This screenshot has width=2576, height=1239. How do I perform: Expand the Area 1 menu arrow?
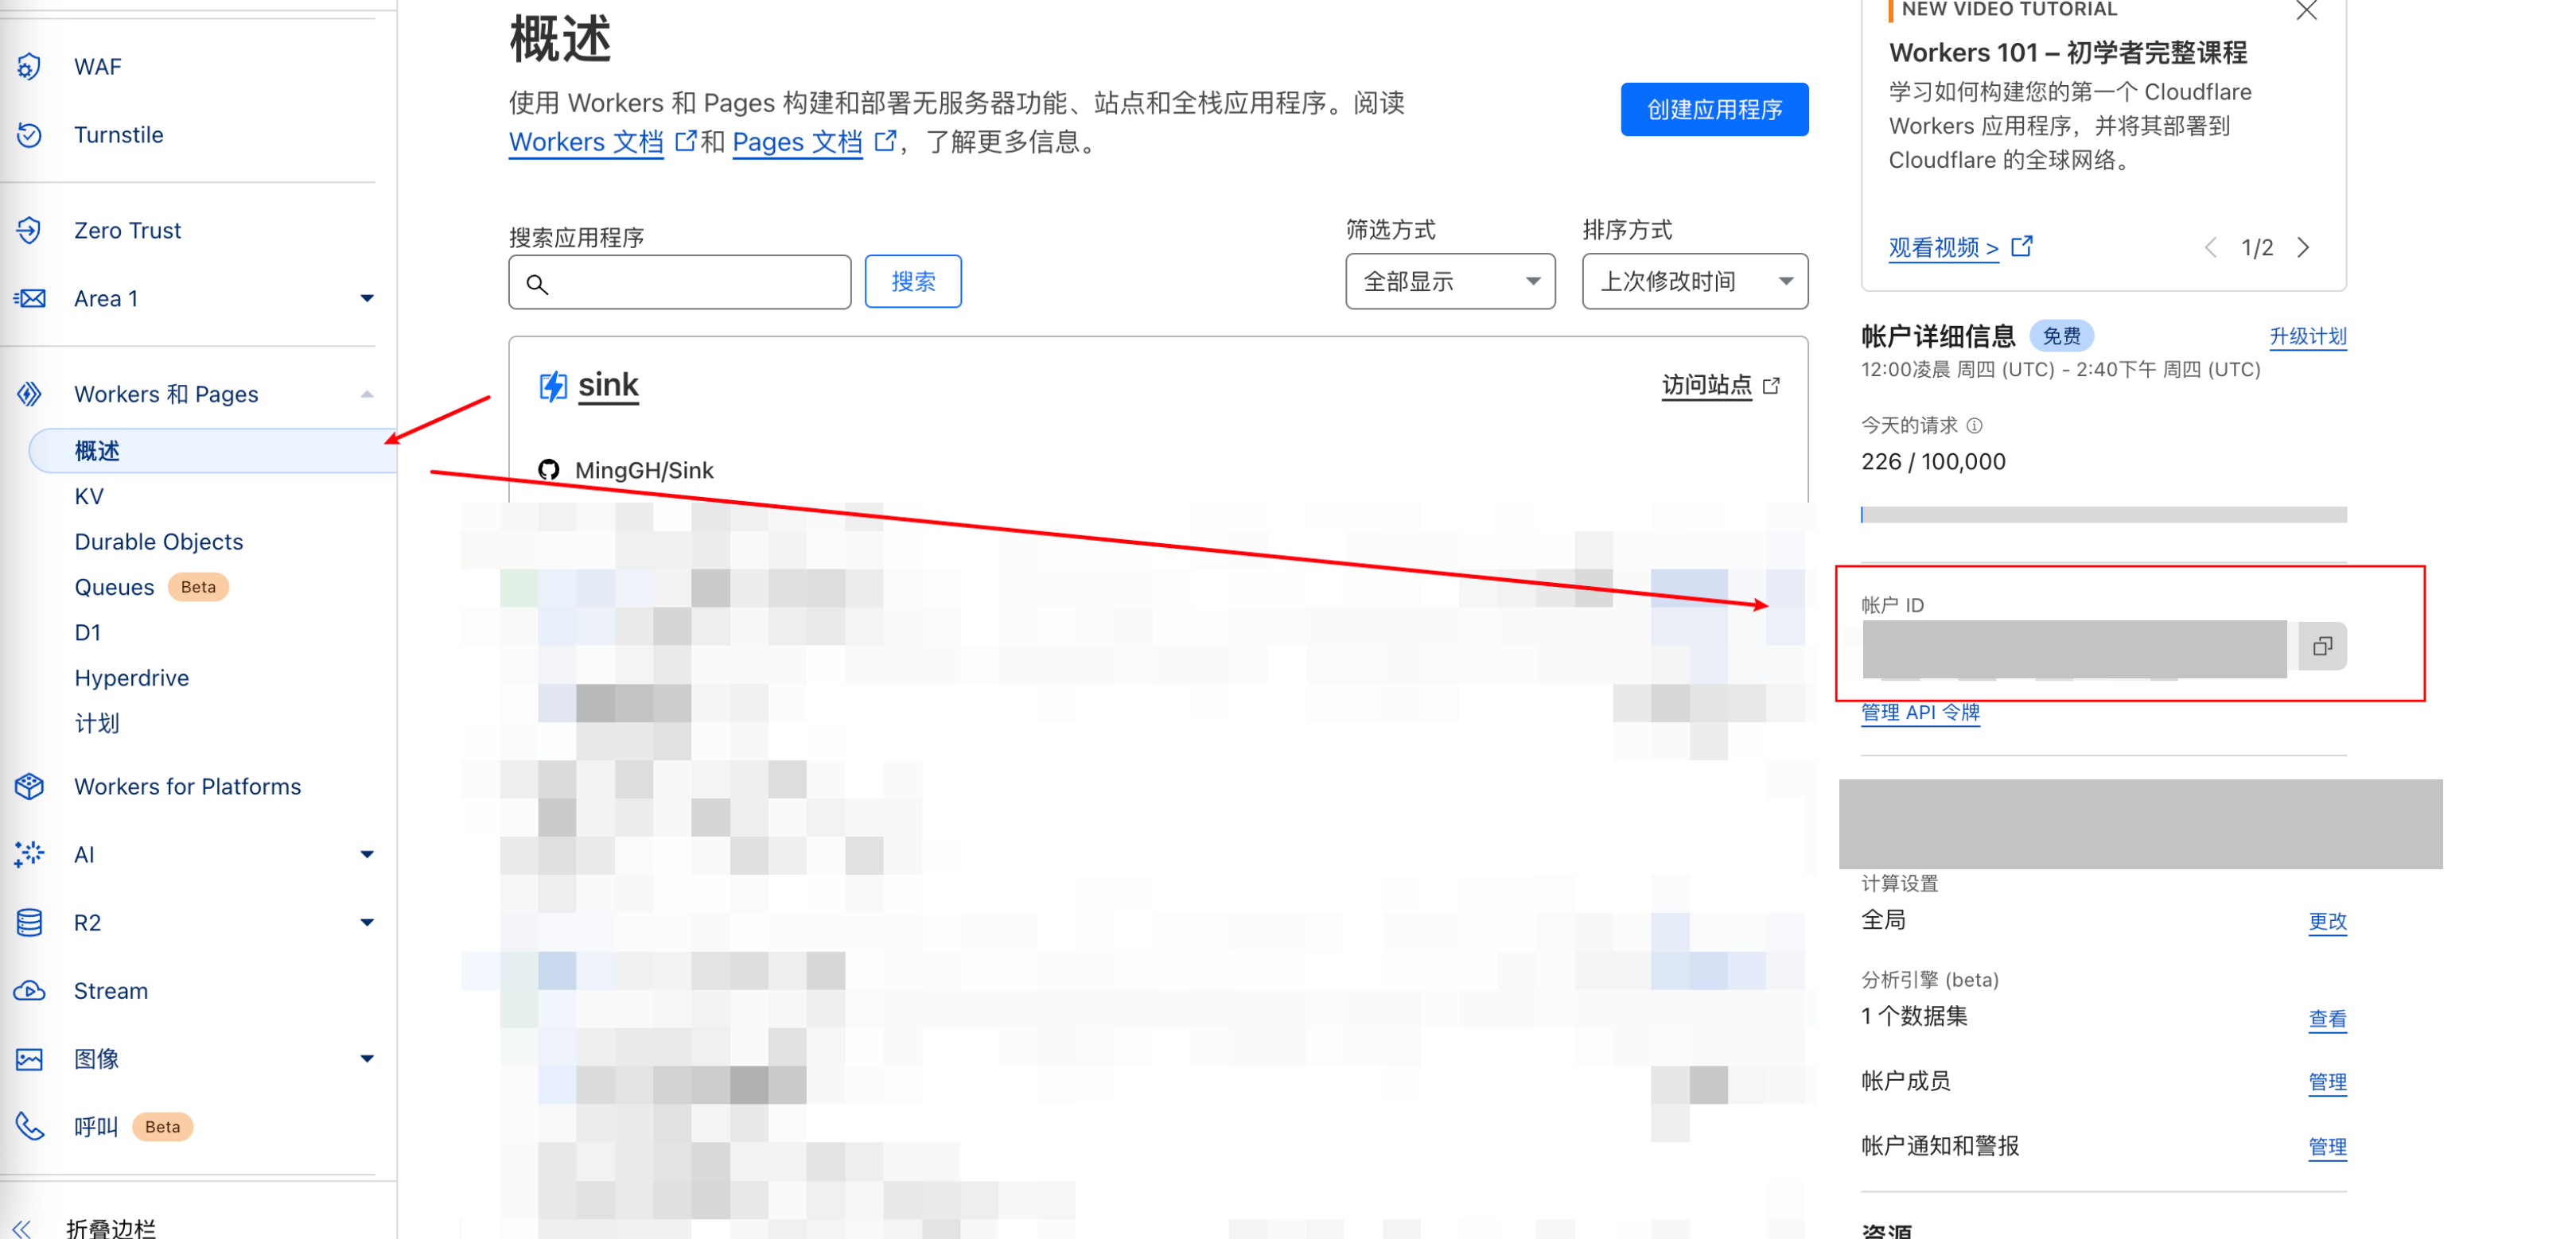pos(367,298)
